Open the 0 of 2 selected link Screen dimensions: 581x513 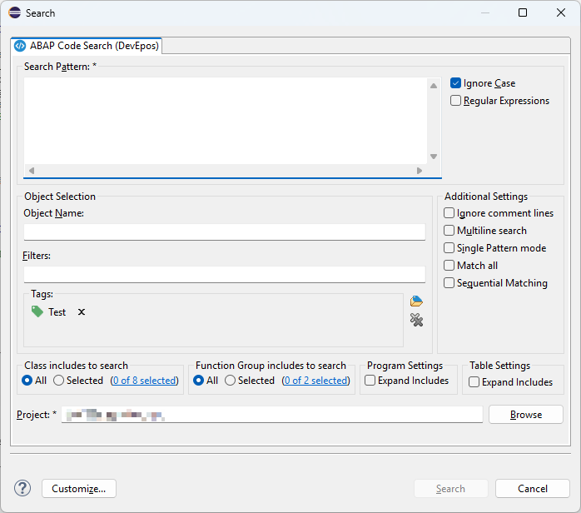click(316, 381)
